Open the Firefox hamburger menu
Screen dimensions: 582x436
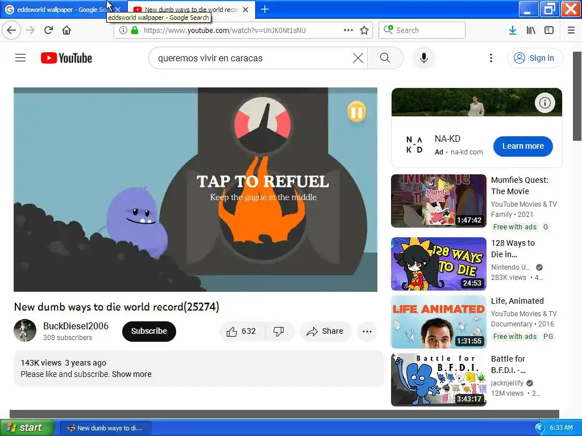pyautogui.click(x=571, y=30)
